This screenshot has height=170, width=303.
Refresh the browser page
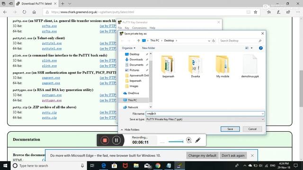tap(24, 12)
